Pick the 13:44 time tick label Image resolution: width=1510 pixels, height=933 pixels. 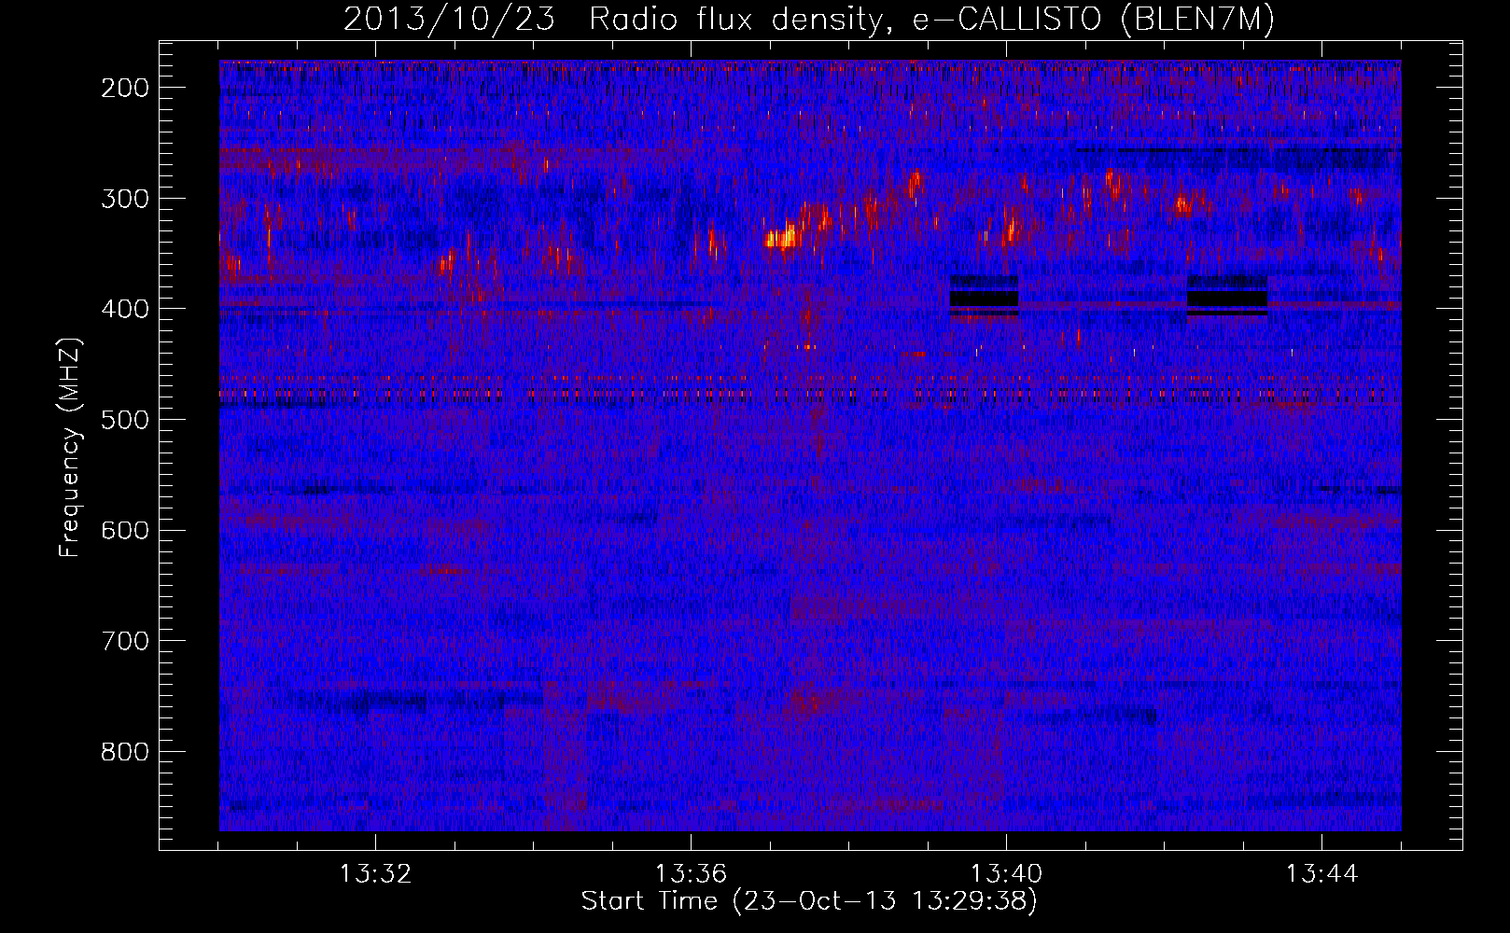click(1321, 874)
